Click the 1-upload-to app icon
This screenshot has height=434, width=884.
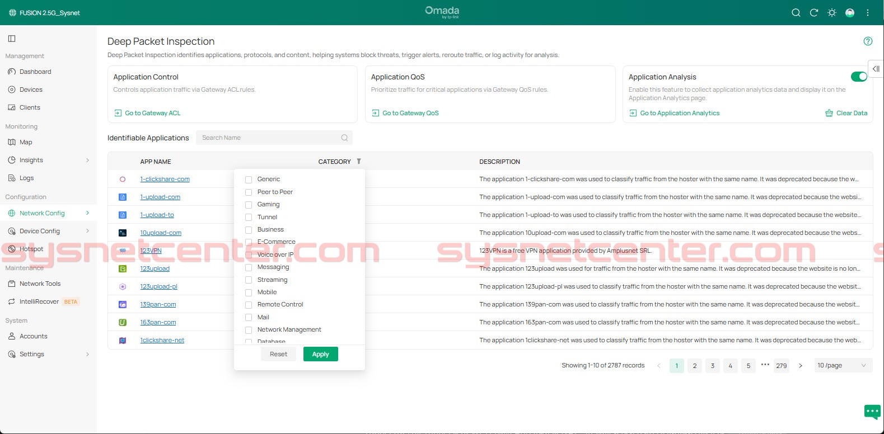[123, 215]
